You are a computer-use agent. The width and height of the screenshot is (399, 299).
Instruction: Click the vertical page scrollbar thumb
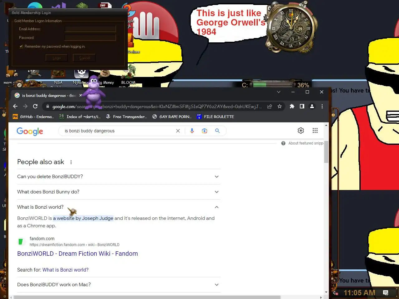[x=326, y=152]
